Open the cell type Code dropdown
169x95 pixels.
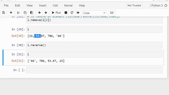pos(94,13)
